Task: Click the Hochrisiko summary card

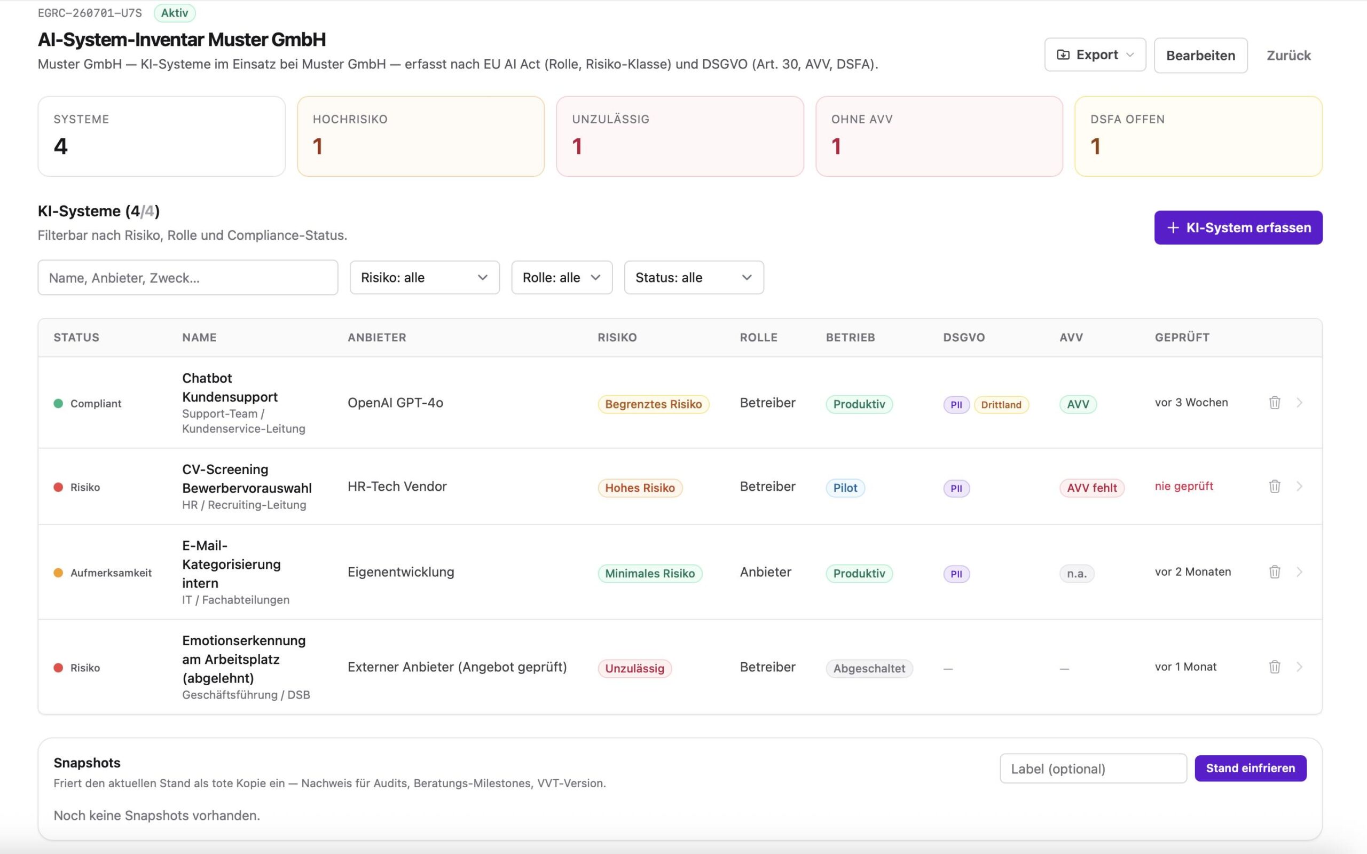Action: coord(421,136)
